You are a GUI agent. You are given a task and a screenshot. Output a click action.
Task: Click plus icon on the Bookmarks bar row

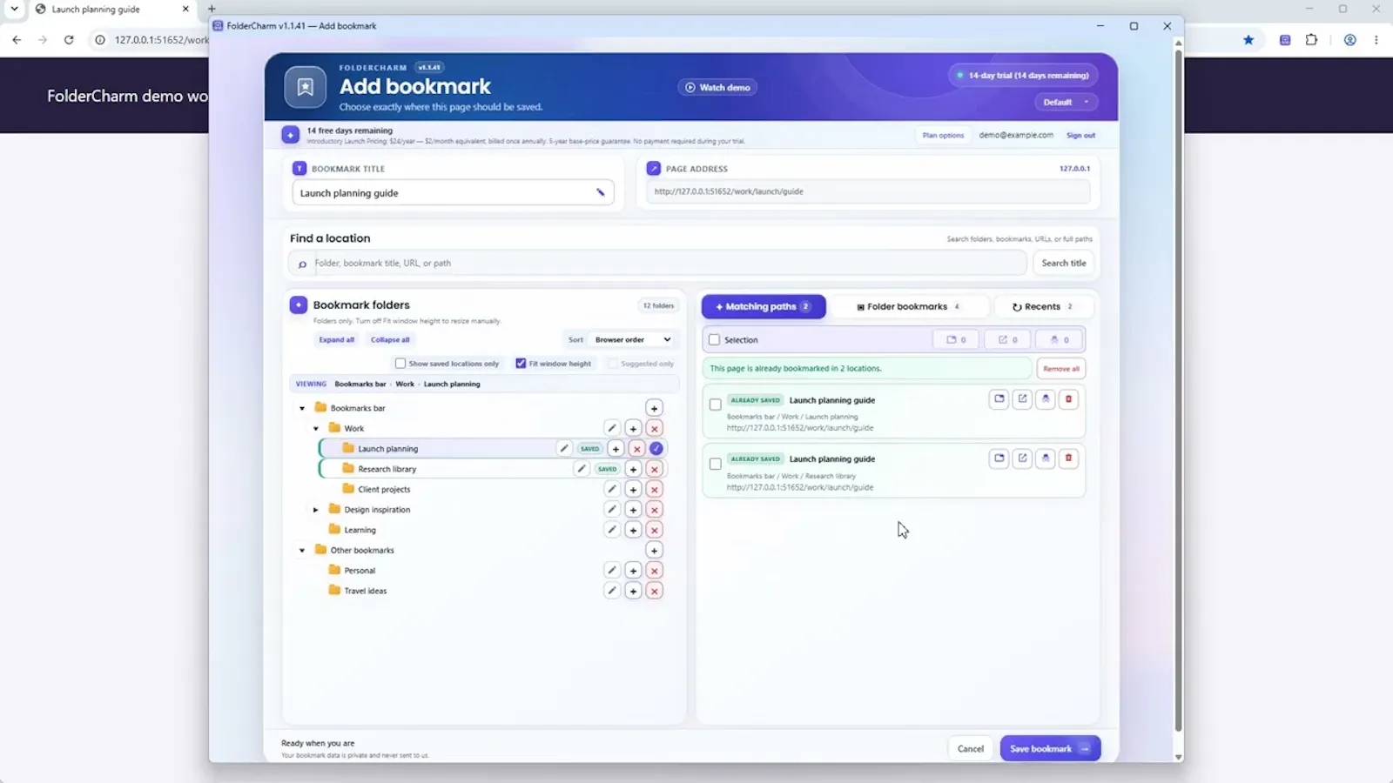tap(654, 408)
